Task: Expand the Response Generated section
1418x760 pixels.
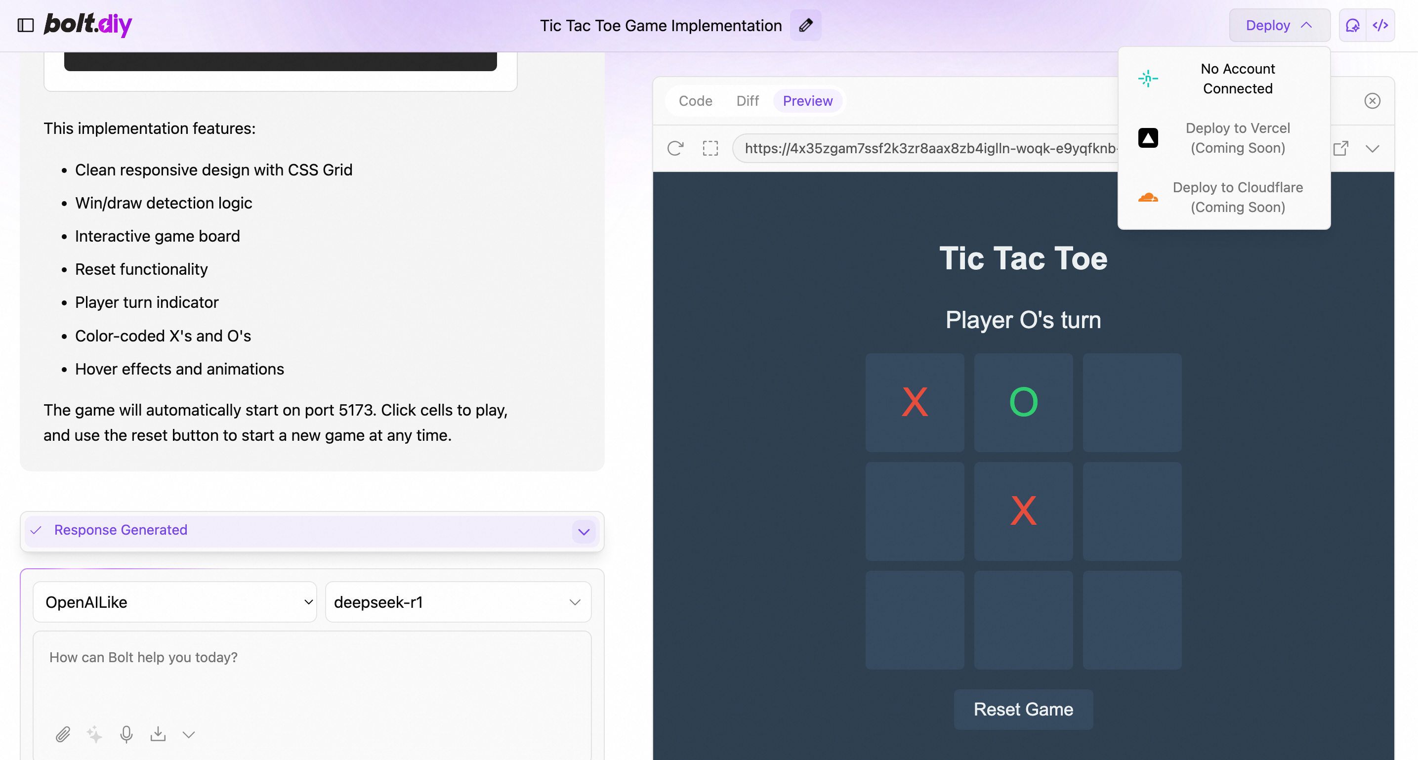Action: click(584, 531)
